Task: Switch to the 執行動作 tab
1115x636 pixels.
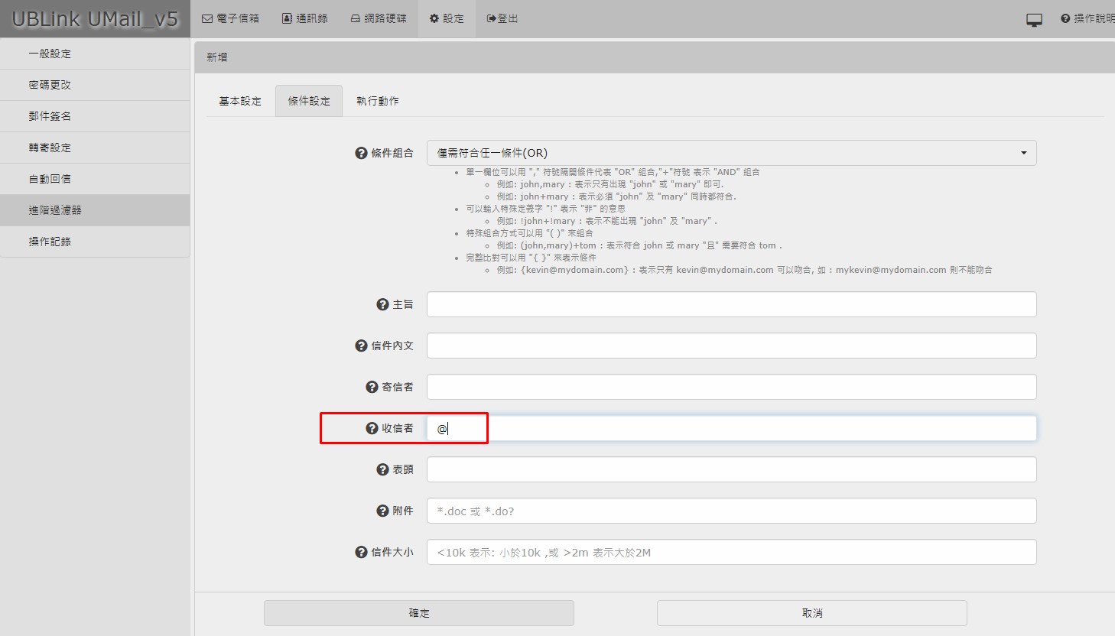Action: [378, 101]
